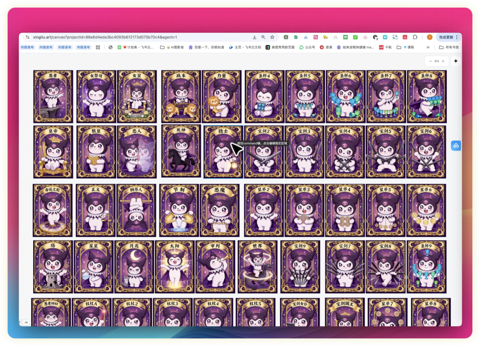
Task: Click the blue S extension icon
Action: point(395,37)
